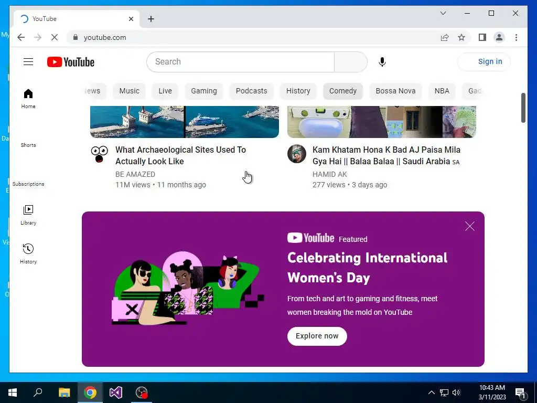Open the network status tray icon

pyautogui.click(x=444, y=393)
